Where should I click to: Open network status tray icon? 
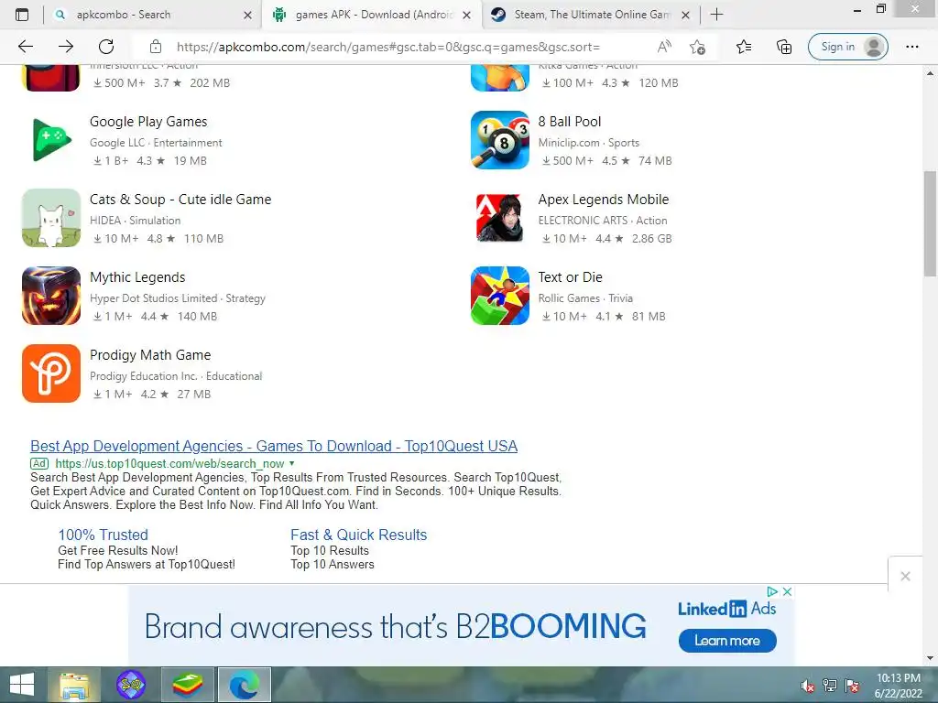[830, 686]
